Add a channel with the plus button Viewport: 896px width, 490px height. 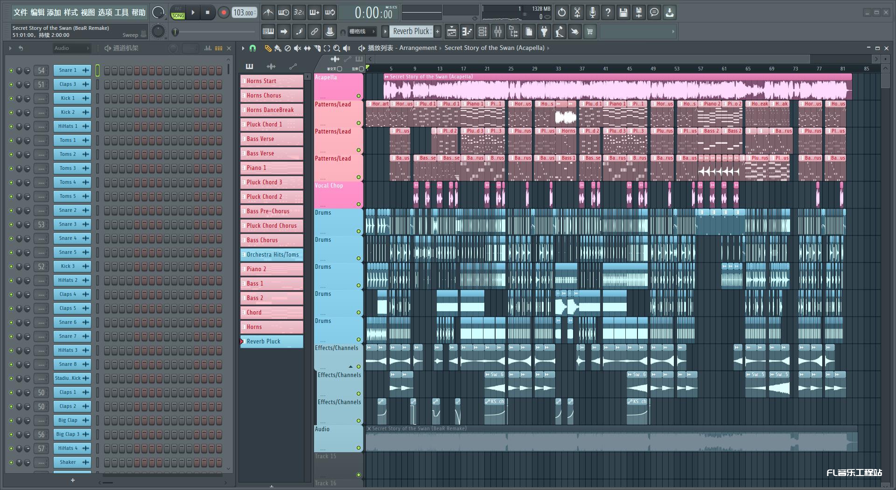pos(72,480)
